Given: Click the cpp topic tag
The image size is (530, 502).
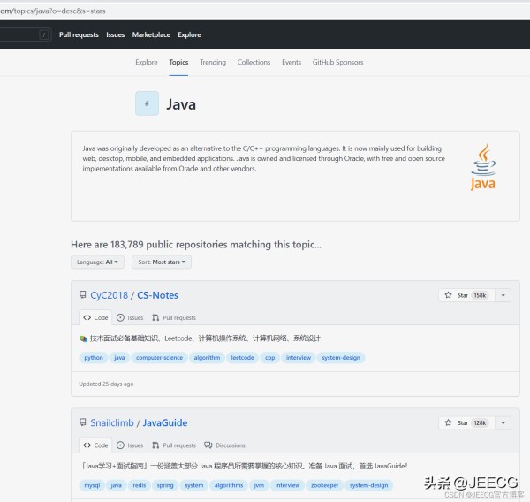Looking at the screenshot, I should pos(269,358).
